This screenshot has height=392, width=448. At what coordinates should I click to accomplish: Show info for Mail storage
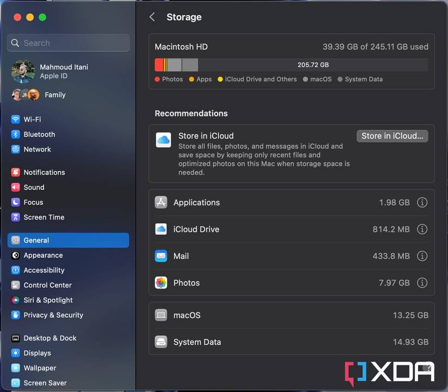coord(422,256)
